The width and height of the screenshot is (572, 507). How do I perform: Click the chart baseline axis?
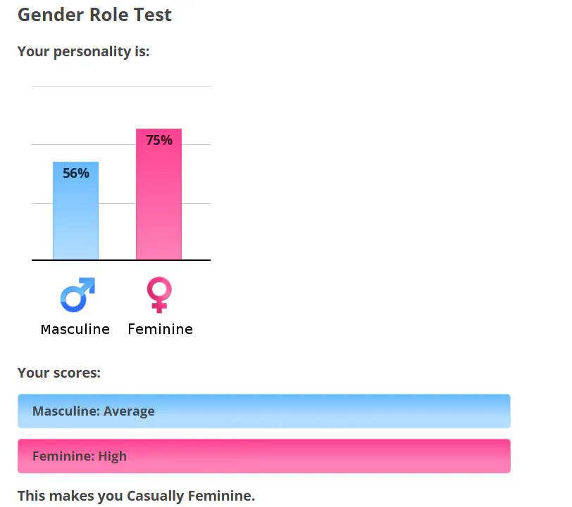121,260
